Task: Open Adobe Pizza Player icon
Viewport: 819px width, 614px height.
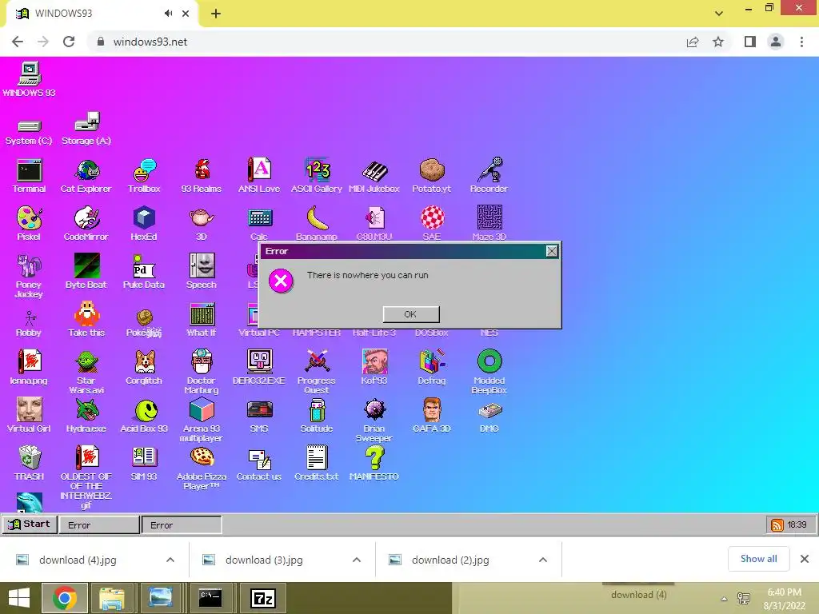Action: pyautogui.click(x=202, y=468)
